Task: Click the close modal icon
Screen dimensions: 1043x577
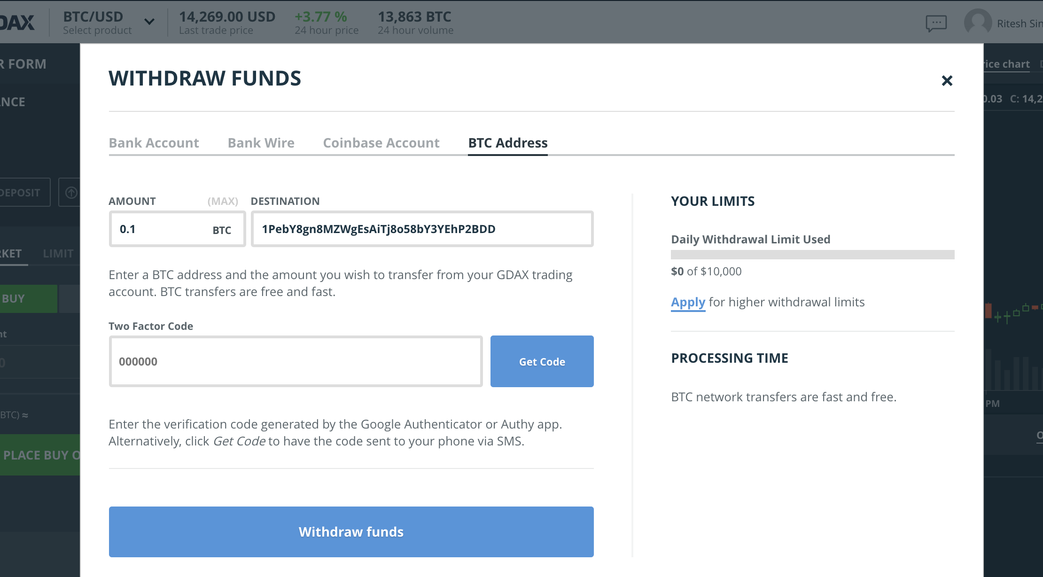Action: [947, 79]
